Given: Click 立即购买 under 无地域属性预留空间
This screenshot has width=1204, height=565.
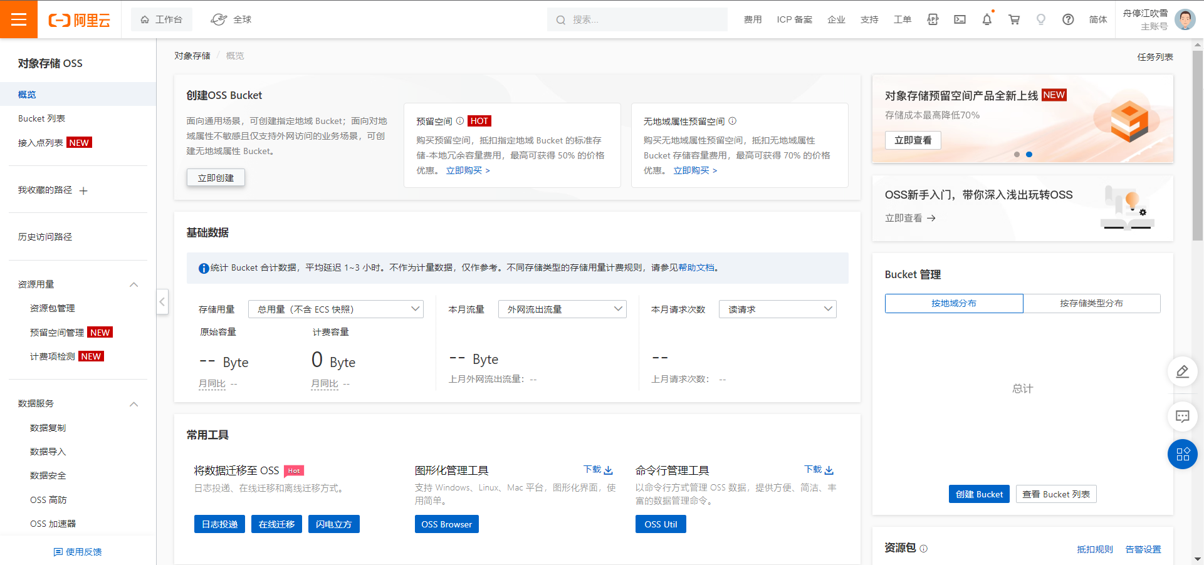Looking at the screenshot, I should point(696,170).
